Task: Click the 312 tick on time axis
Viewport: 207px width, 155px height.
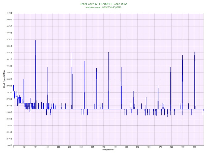Action: click(x=81, y=147)
